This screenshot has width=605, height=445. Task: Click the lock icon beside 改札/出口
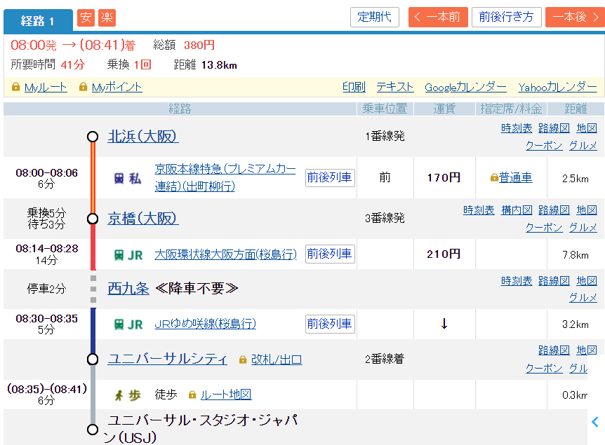[x=243, y=360]
